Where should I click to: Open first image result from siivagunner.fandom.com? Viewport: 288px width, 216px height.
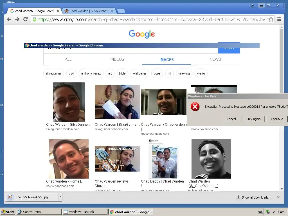pos(69,102)
